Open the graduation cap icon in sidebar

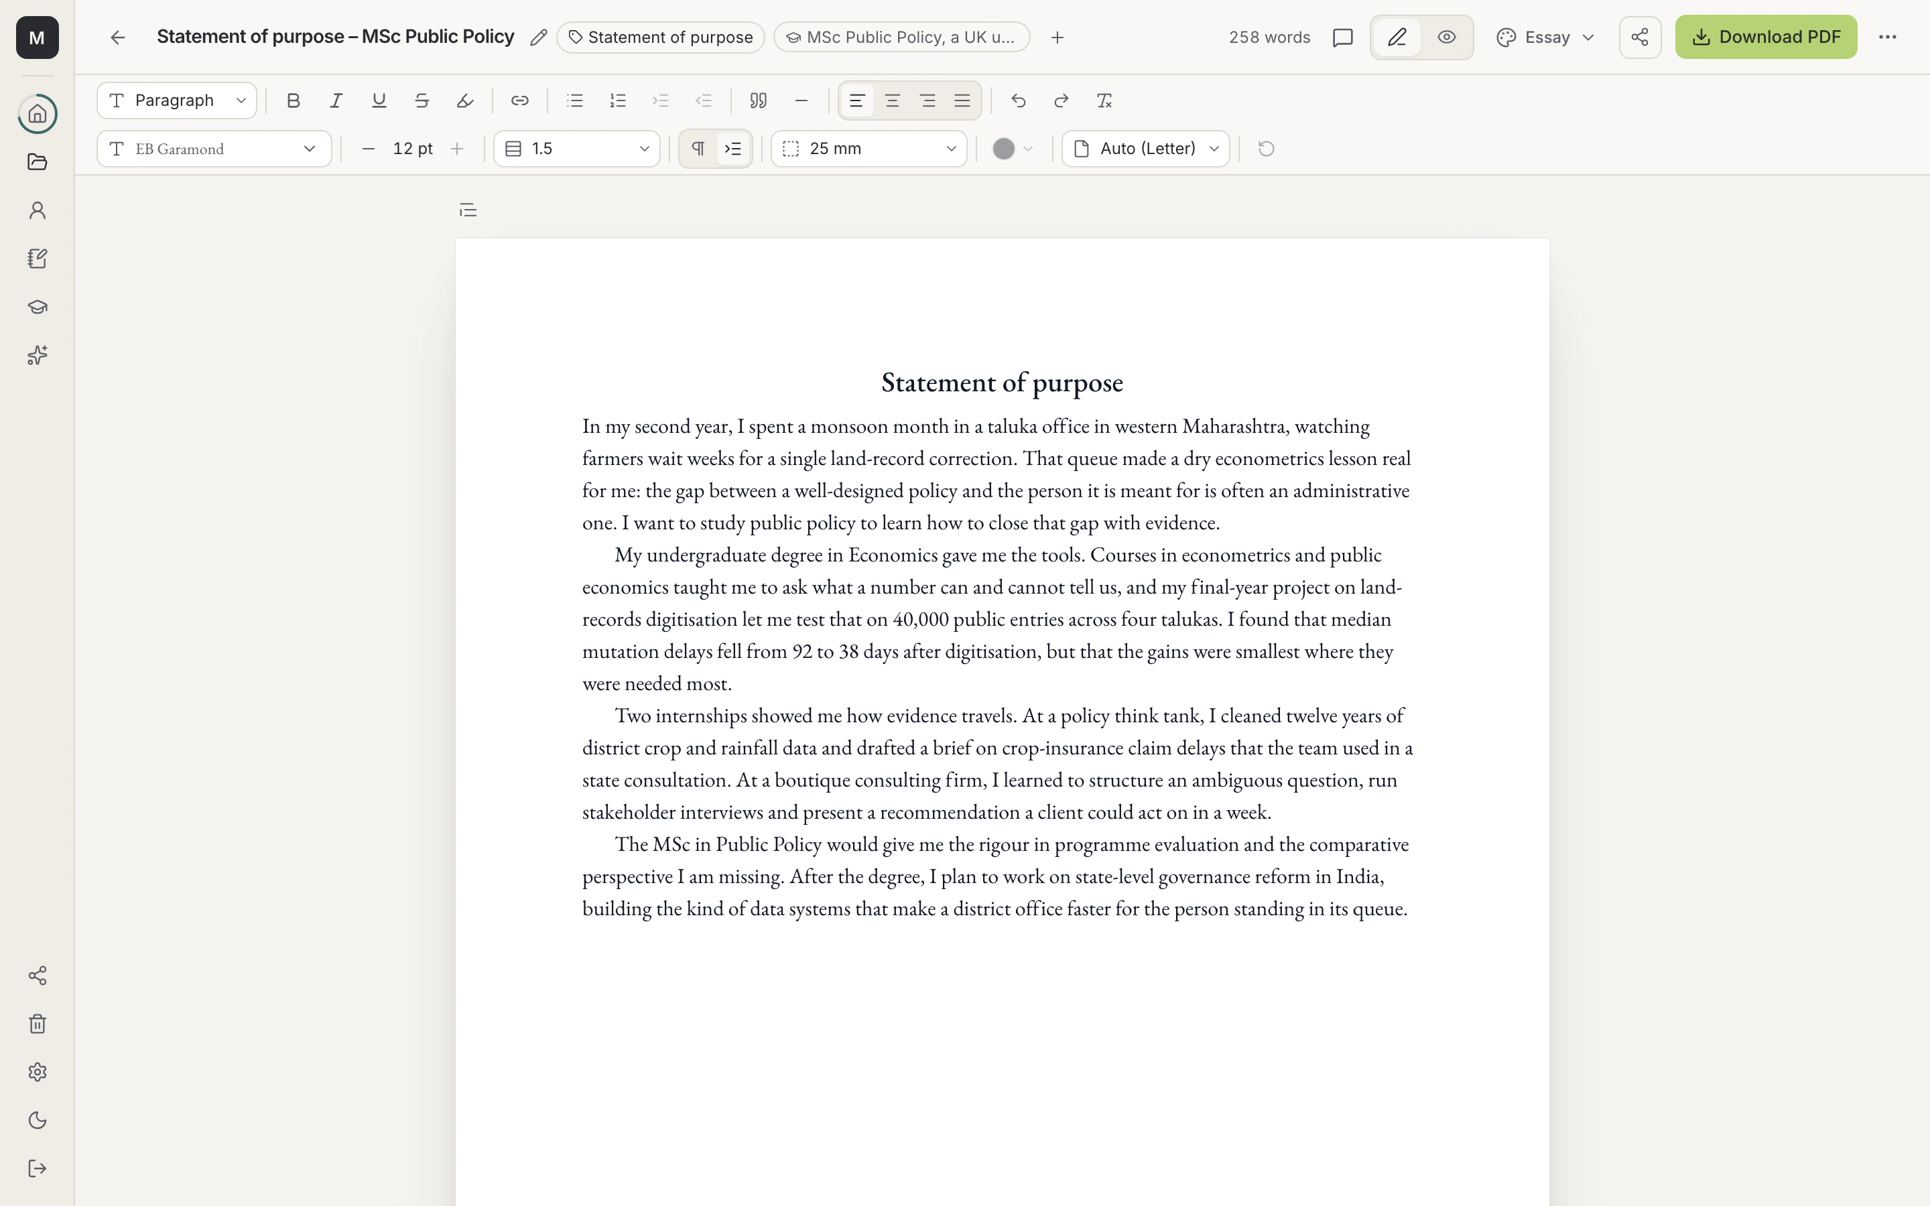(x=38, y=307)
